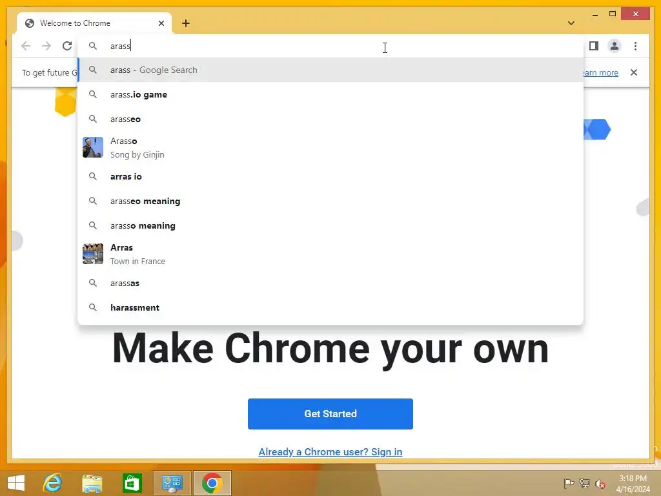Open the tab search chevron
This screenshot has height=496, width=661.
(x=571, y=23)
